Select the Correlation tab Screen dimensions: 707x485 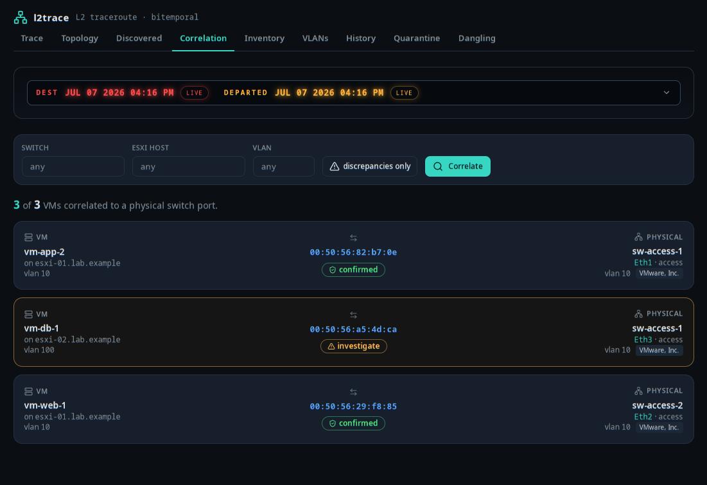(x=204, y=39)
